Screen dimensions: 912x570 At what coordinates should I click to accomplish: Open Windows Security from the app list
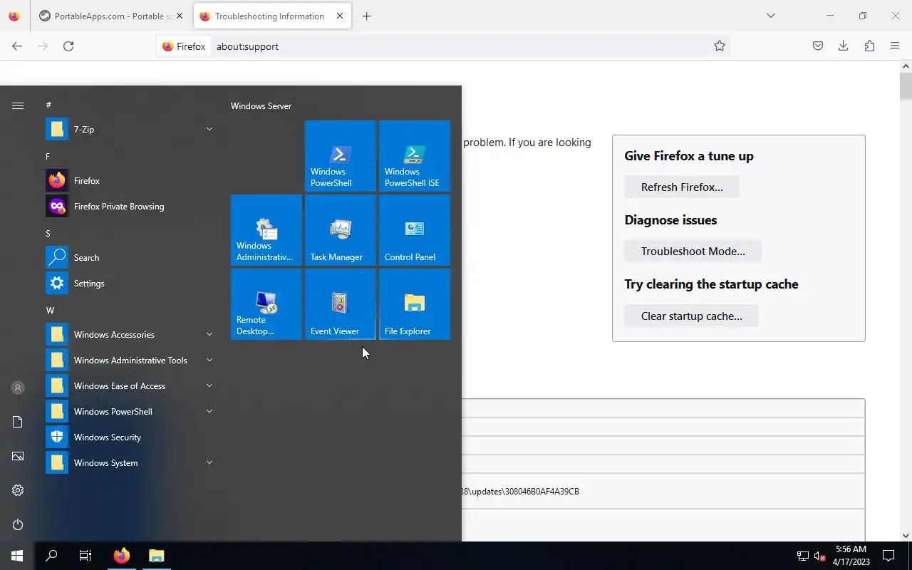coord(132,437)
